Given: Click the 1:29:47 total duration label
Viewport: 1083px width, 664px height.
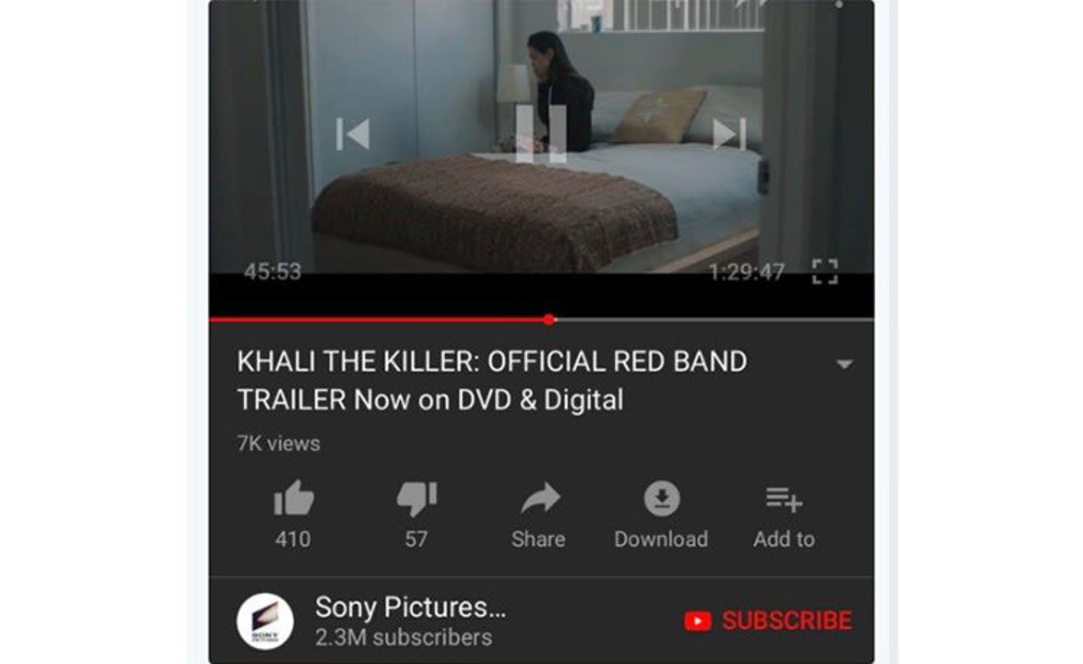Looking at the screenshot, I should 747,272.
